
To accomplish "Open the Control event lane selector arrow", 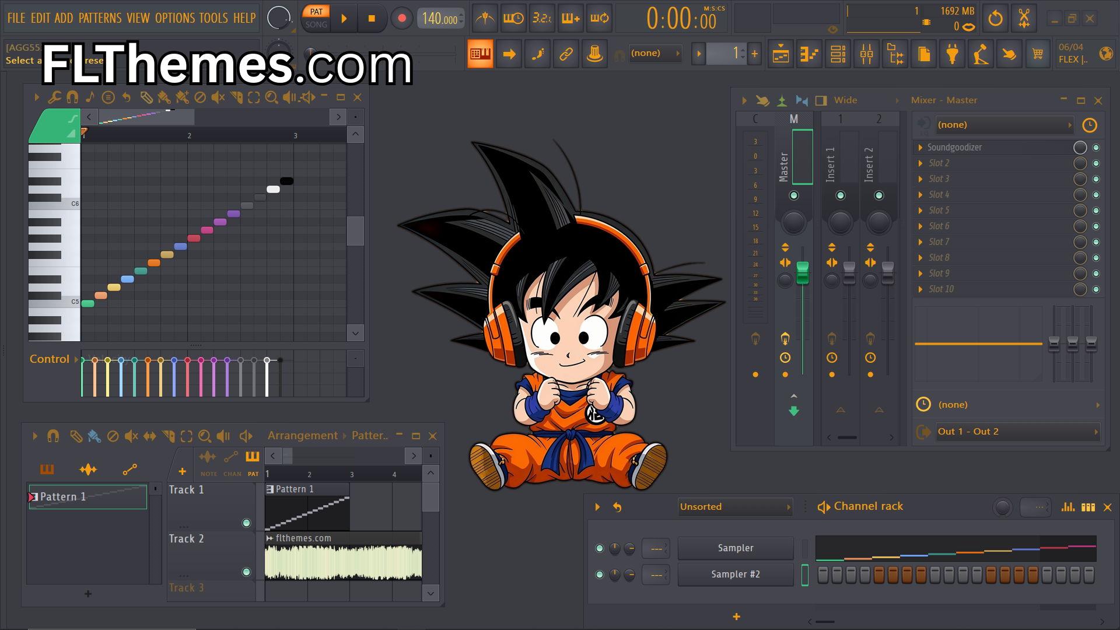I will point(76,359).
